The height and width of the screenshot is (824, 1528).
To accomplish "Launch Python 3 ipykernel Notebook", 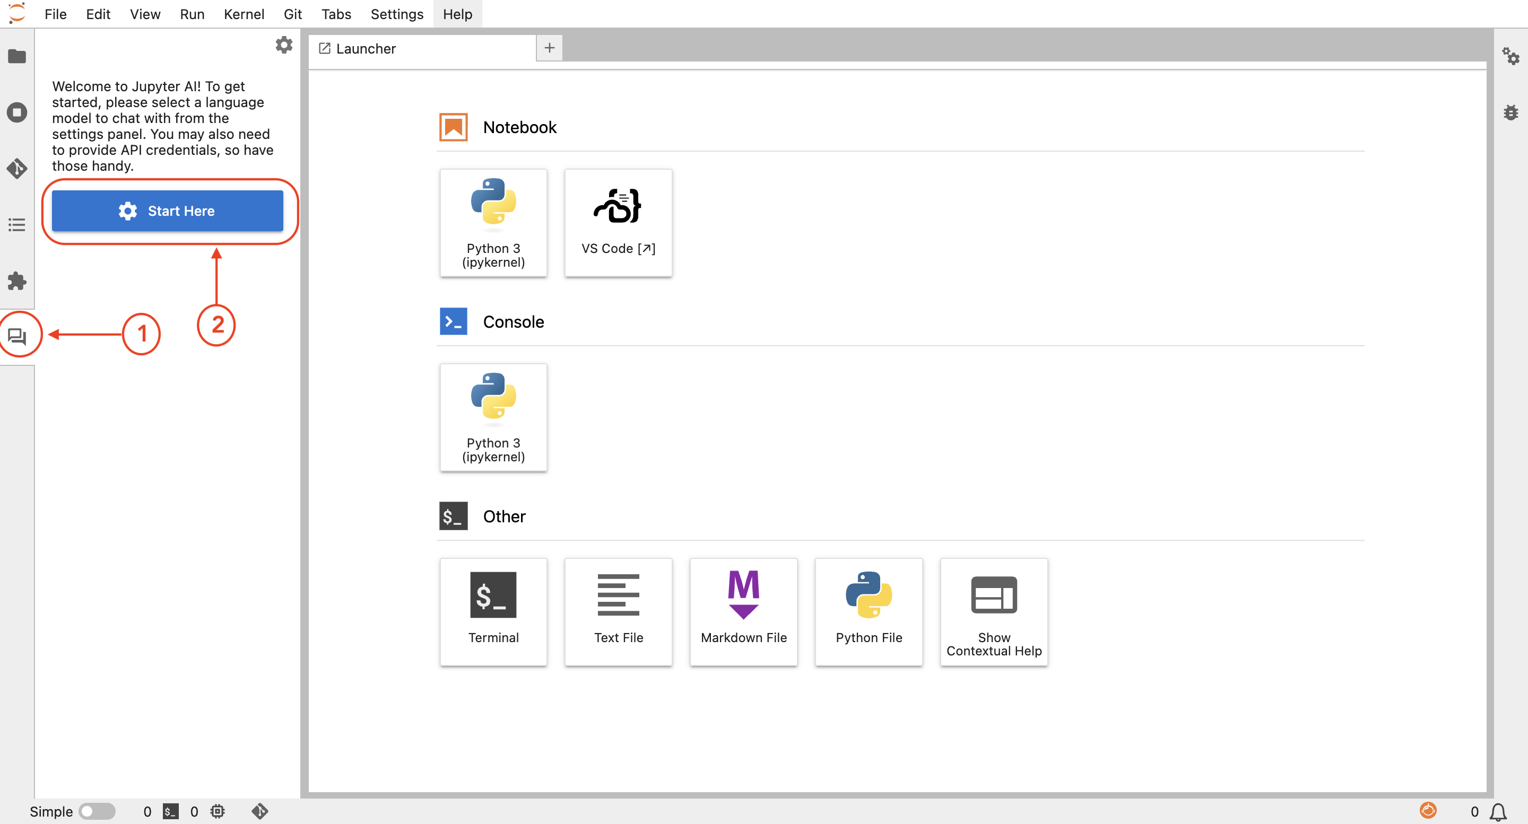I will pyautogui.click(x=493, y=223).
